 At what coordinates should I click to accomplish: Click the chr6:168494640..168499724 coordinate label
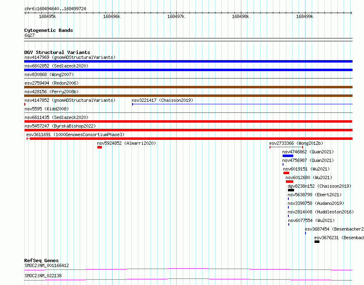click(55, 9)
